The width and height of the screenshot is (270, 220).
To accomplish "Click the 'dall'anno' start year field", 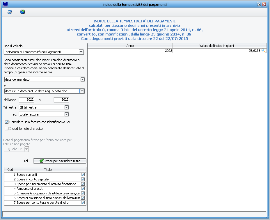I will 26,100.
